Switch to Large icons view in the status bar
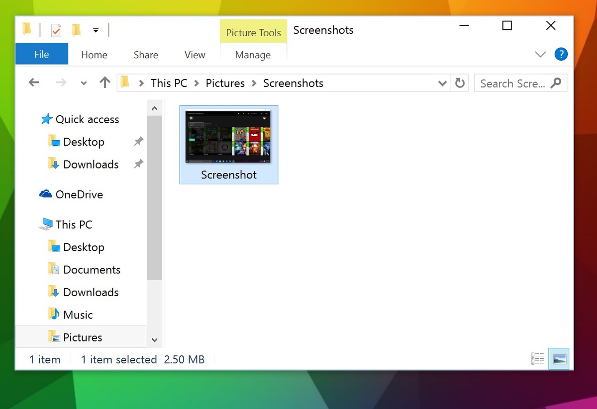 click(x=559, y=359)
